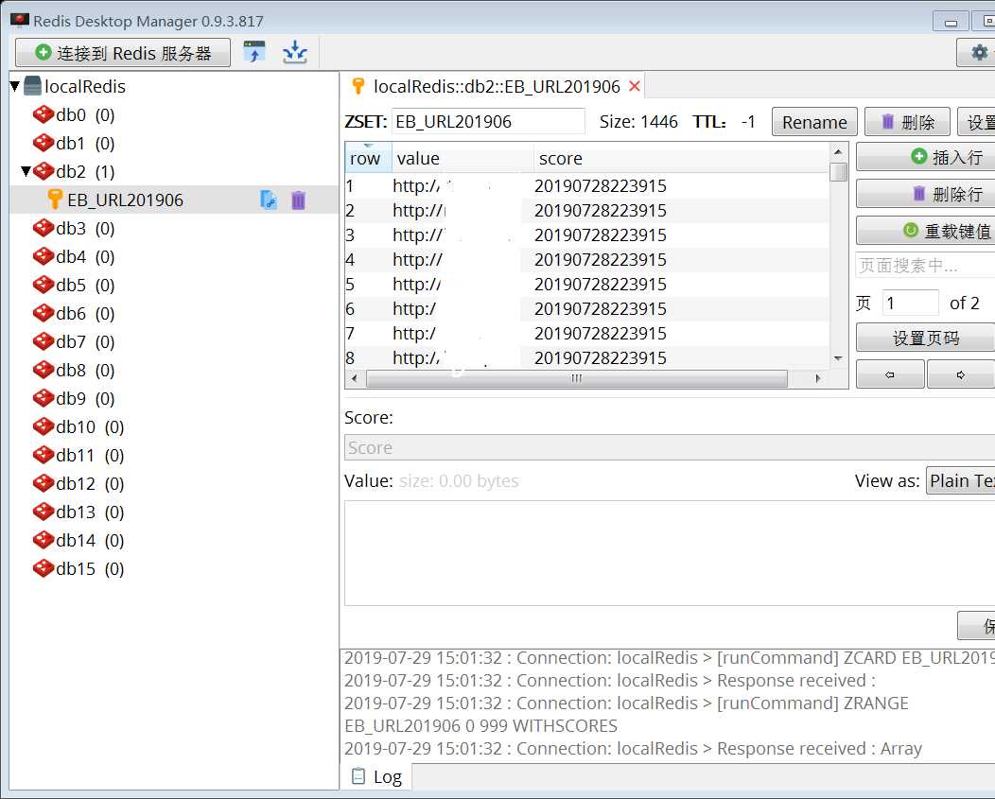The height and width of the screenshot is (799, 995).
Task: Click the Redis Desktop Manager app icon
Action: coord(20,20)
